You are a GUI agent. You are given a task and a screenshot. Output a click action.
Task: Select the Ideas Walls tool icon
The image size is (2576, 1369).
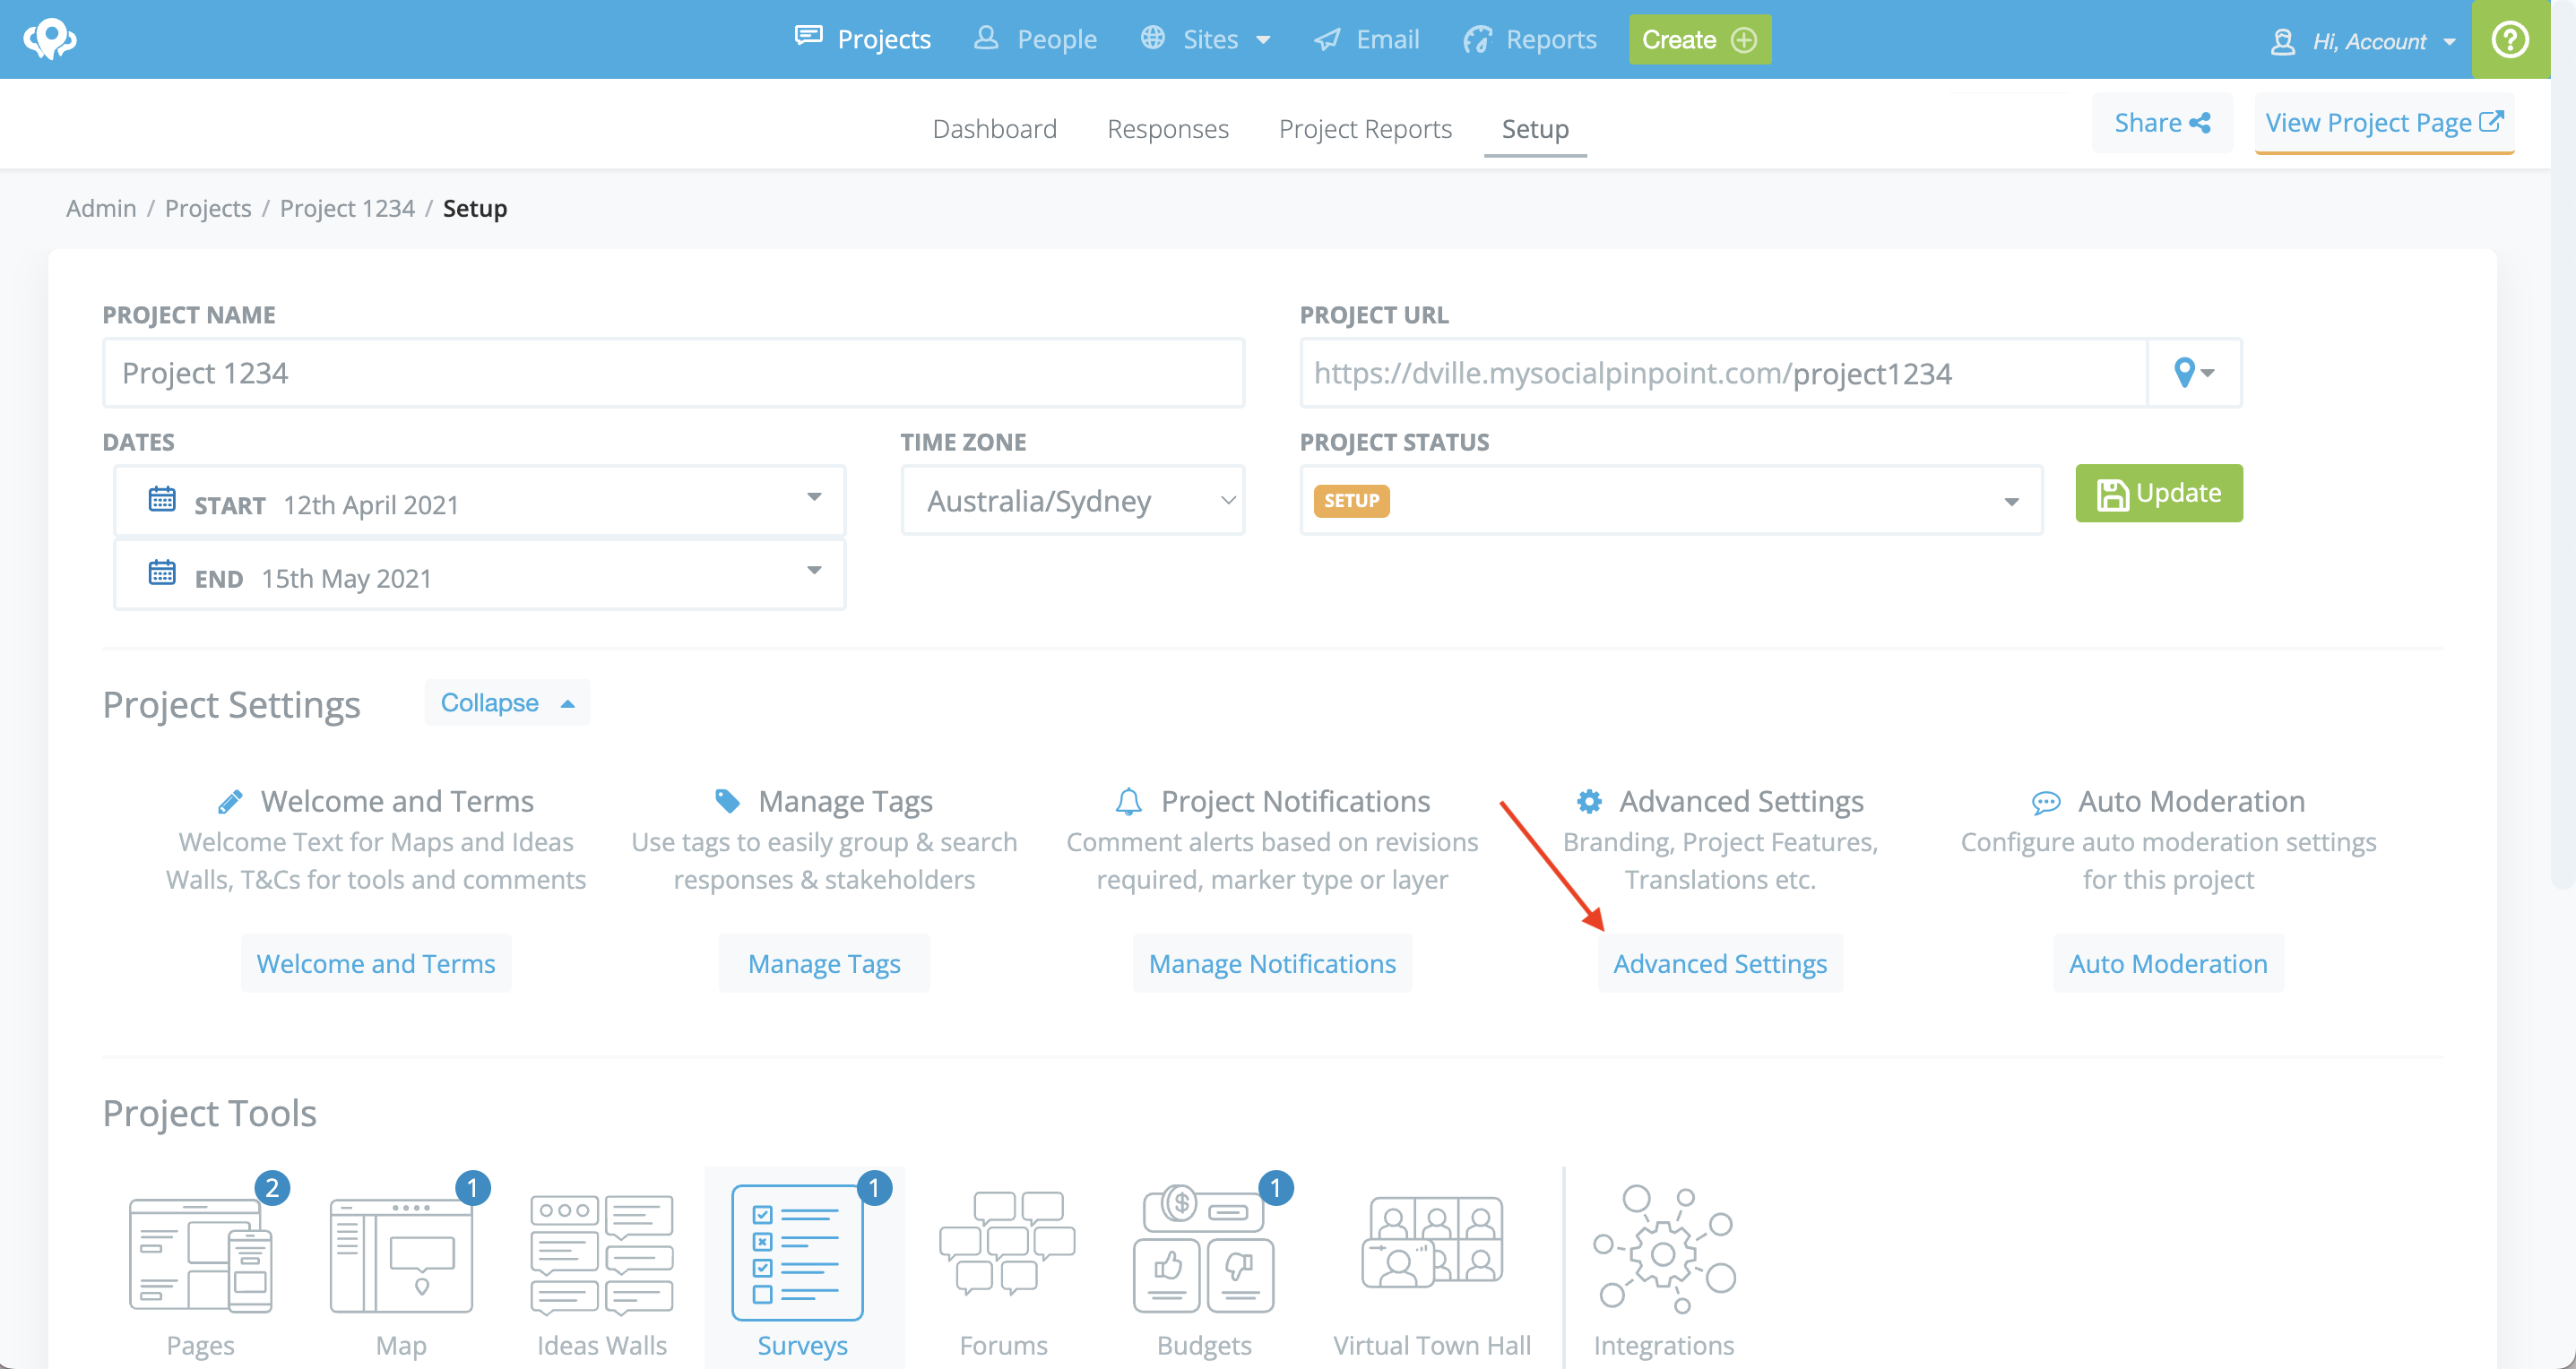click(602, 1255)
